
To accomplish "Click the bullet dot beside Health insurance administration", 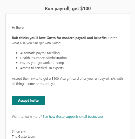I will [17, 58].
